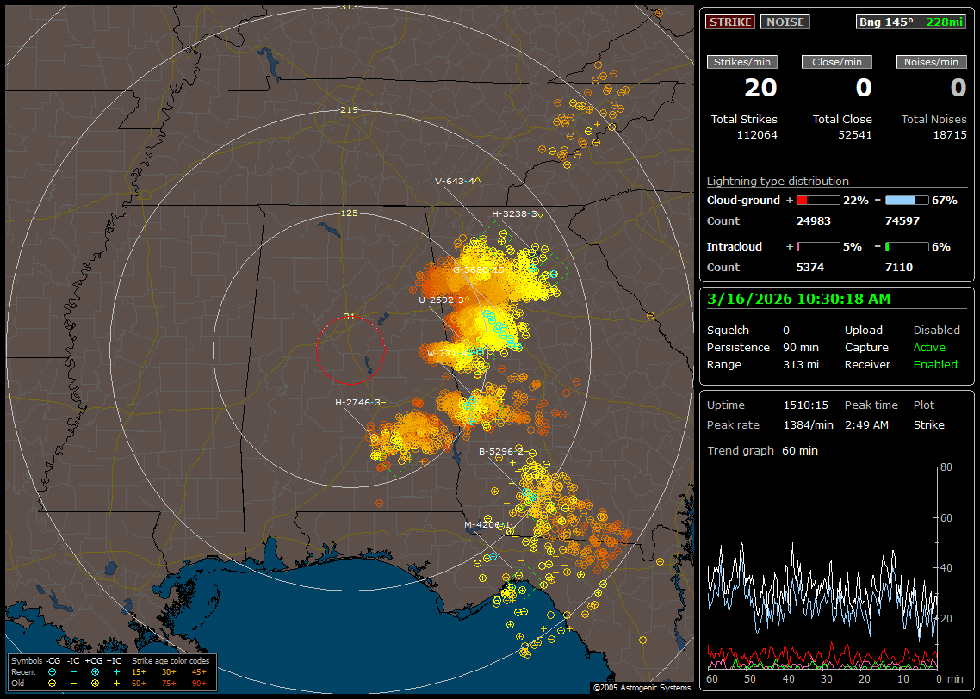
Task: Select storm cell label H-2746-3
Action: tap(357, 402)
